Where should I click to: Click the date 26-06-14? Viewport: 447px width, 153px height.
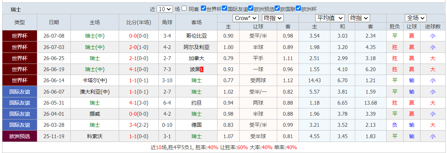tap(54, 80)
